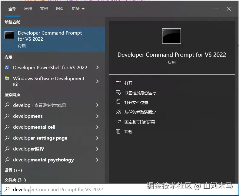The image size is (239, 196).
Task: Click the PowerShell icon in the app list
Action: [x=7, y=67]
